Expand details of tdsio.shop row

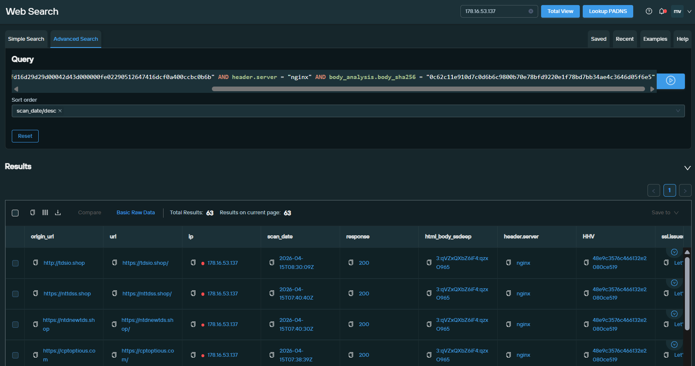click(674, 252)
